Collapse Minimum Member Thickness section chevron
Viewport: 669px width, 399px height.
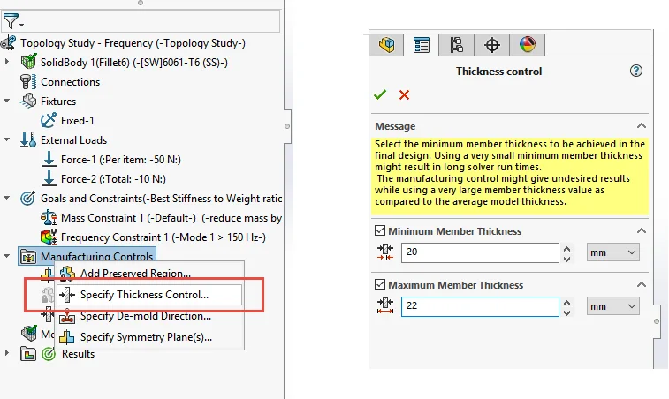(x=642, y=230)
